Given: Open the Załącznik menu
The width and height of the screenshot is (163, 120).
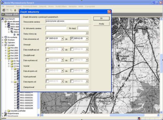Looking at the screenshot, I should [x=43, y=7].
